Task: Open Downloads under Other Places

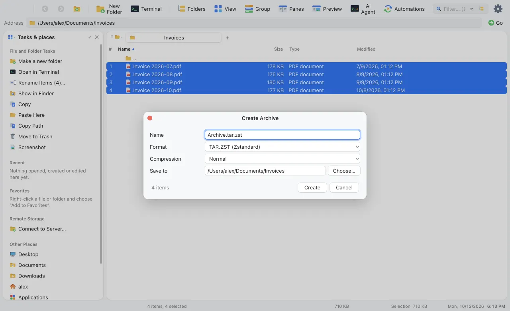Action: click(x=27, y=276)
